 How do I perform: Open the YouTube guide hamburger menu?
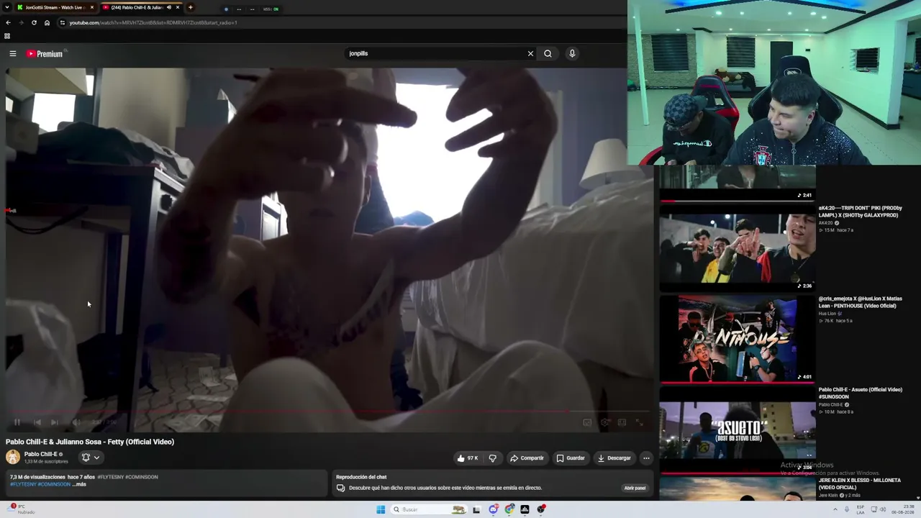click(x=12, y=53)
